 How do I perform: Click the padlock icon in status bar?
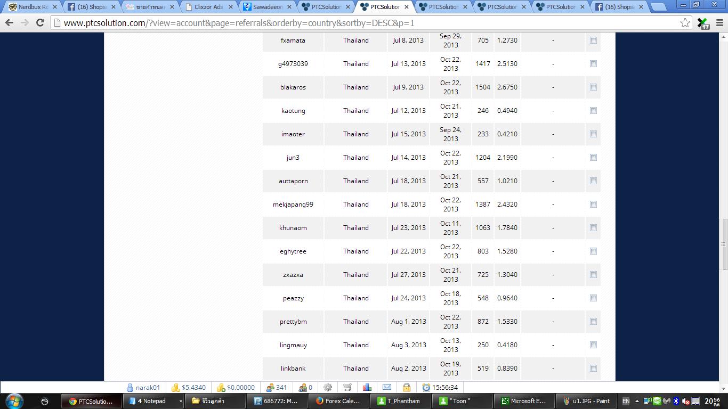(407, 387)
